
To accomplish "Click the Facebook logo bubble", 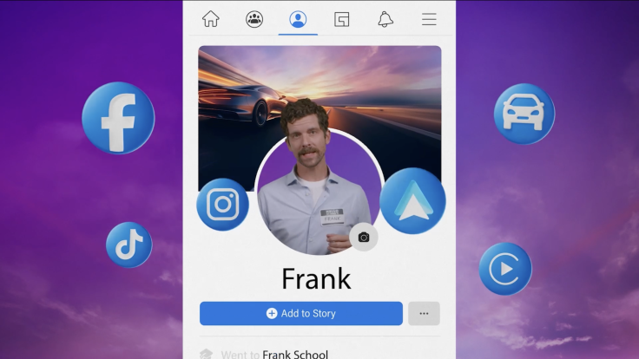I will pyautogui.click(x=118, y=118).
